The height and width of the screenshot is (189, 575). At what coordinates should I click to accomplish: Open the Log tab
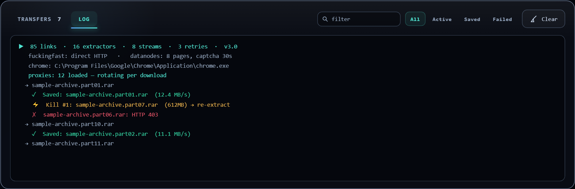click(84, 19)
